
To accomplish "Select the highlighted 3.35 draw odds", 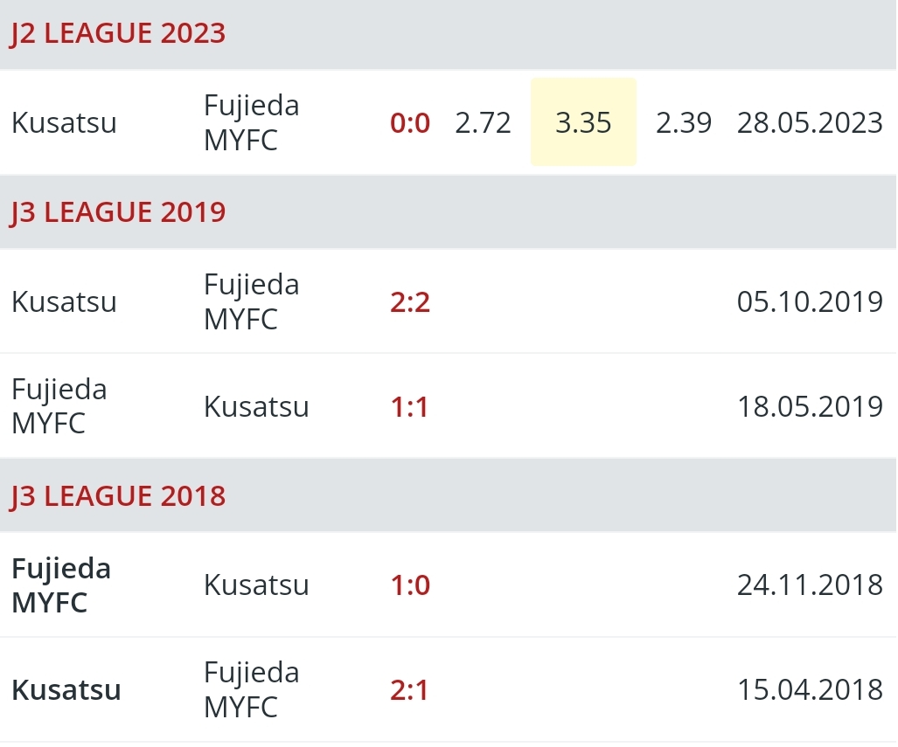I will (x=583, y=122).
